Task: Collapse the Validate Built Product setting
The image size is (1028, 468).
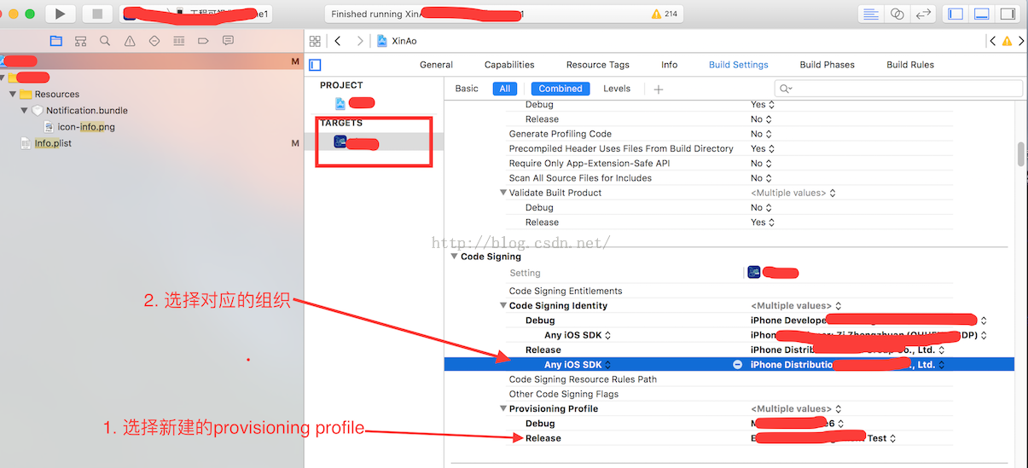Action: (x=503, y=193)
